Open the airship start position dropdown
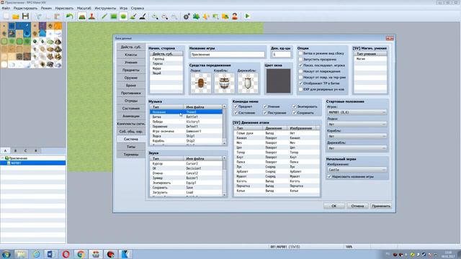The width and height of the screenshot is (461, 259). (357, 148)
